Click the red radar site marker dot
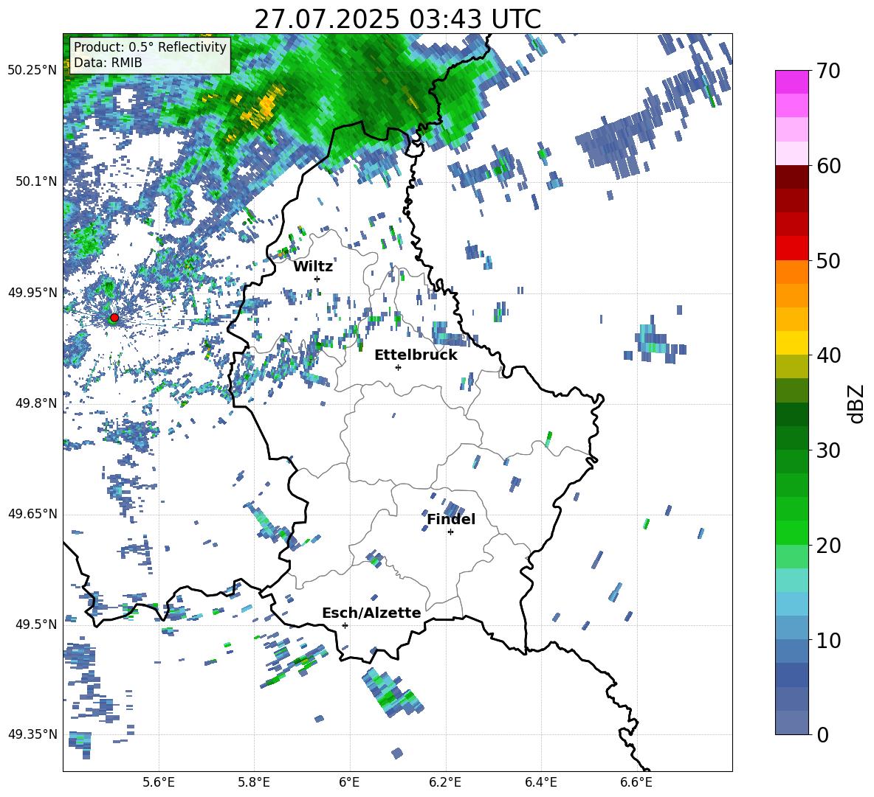This screenshot has width=874, height=797. [114, 317]
